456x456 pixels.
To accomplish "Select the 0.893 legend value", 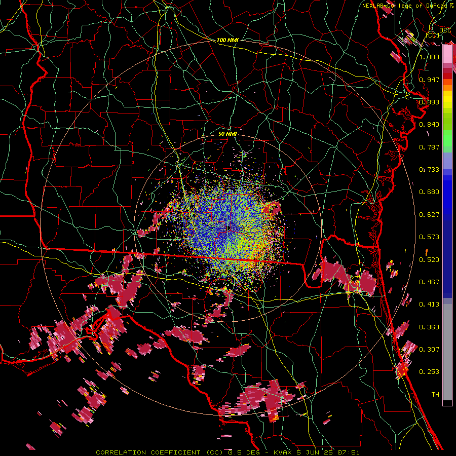I will coord(429,102).
